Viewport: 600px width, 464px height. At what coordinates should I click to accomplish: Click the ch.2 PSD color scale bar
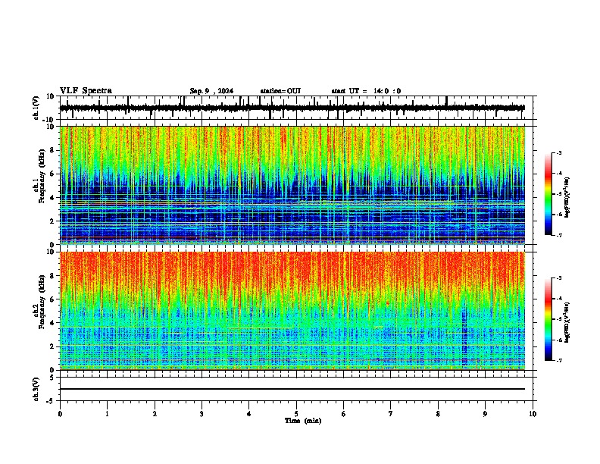point(548,319)
